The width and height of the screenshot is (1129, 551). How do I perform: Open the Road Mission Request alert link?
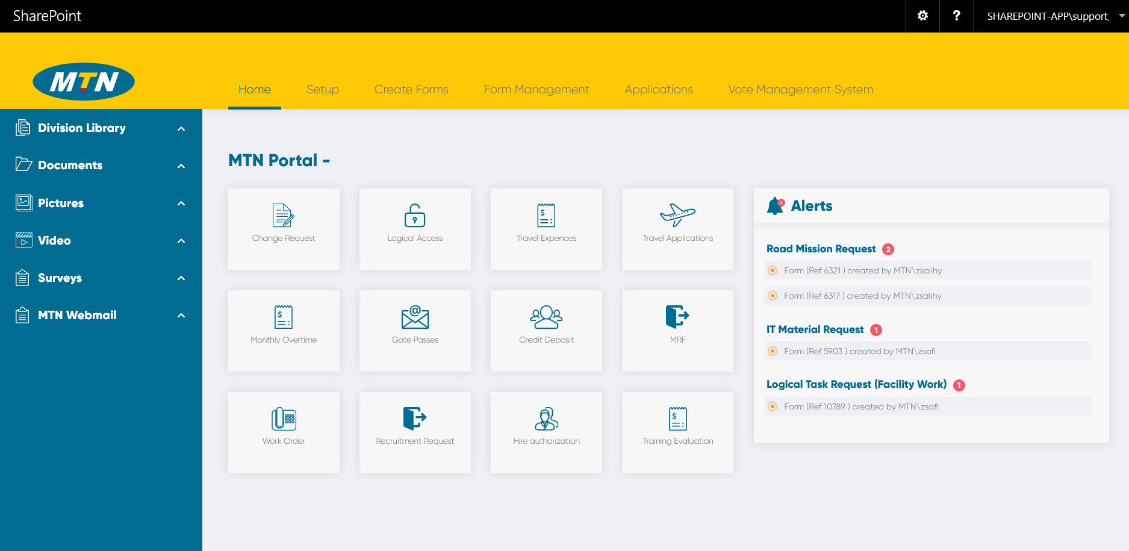821,249
